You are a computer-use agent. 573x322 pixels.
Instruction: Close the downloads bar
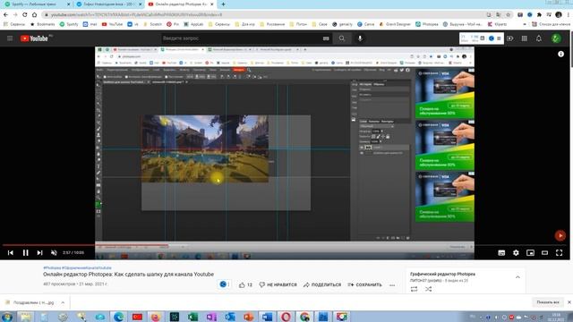pyautogui.click(x=569, y=302)
